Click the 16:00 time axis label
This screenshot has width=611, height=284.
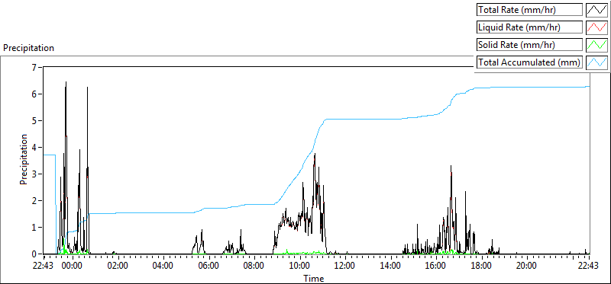(435, 266)
